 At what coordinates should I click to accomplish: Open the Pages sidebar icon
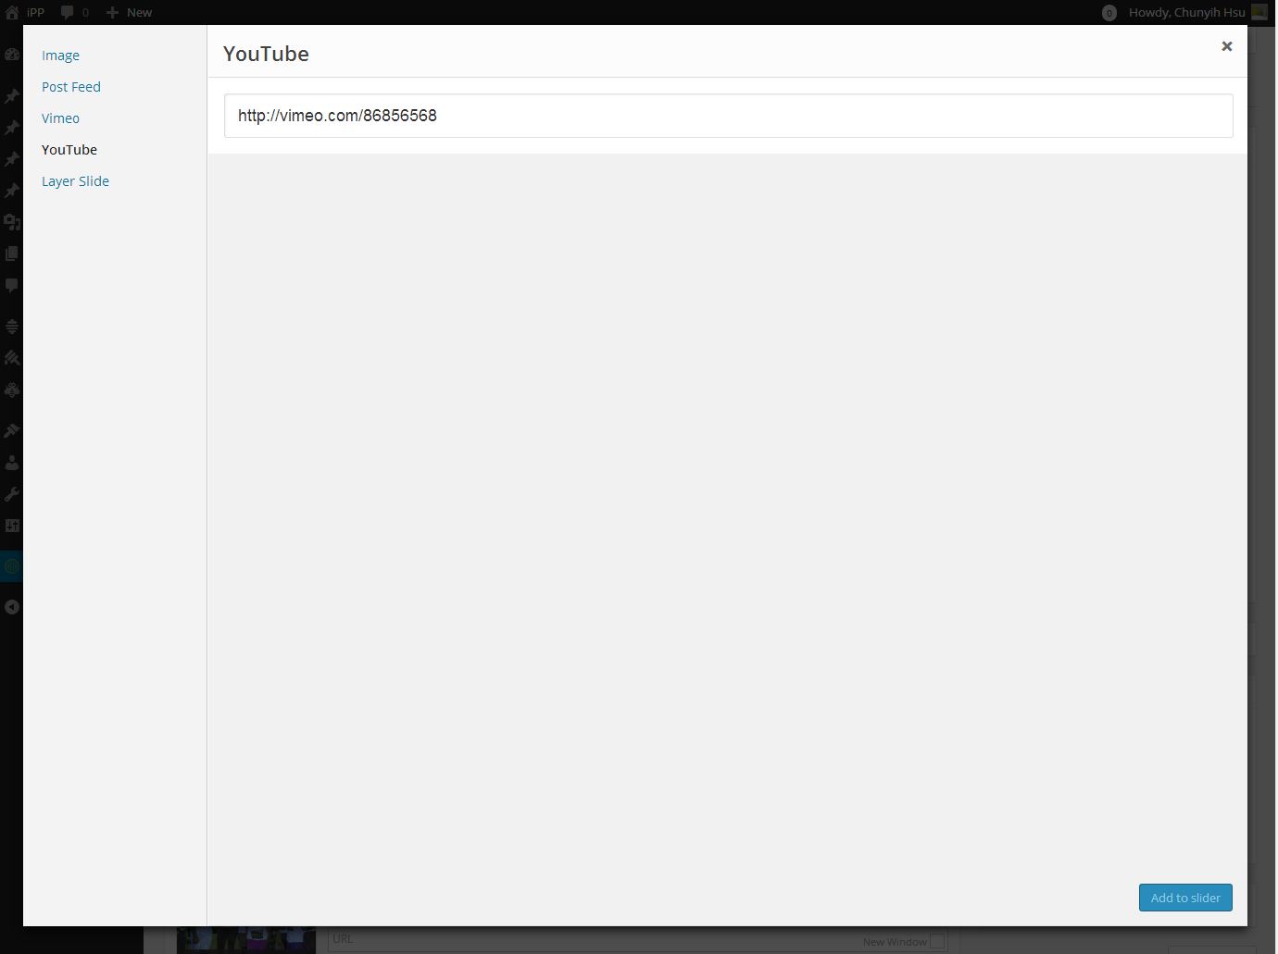coord(12,254)
